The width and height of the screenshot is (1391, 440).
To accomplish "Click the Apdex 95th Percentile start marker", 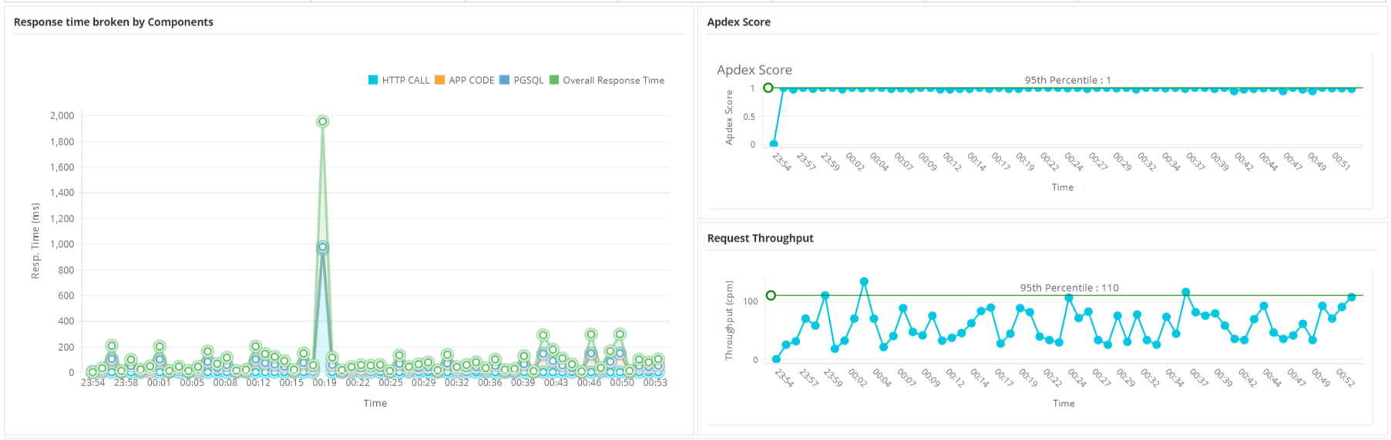I will click(768, 88).
